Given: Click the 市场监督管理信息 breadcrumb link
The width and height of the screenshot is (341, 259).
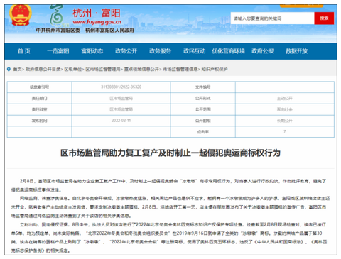Looking at the screenshot, I should 180,69.
